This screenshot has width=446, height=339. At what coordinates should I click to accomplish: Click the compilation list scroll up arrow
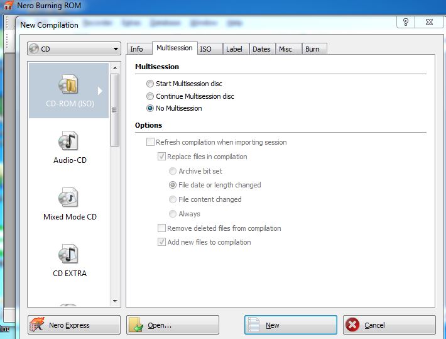point(115,68)
